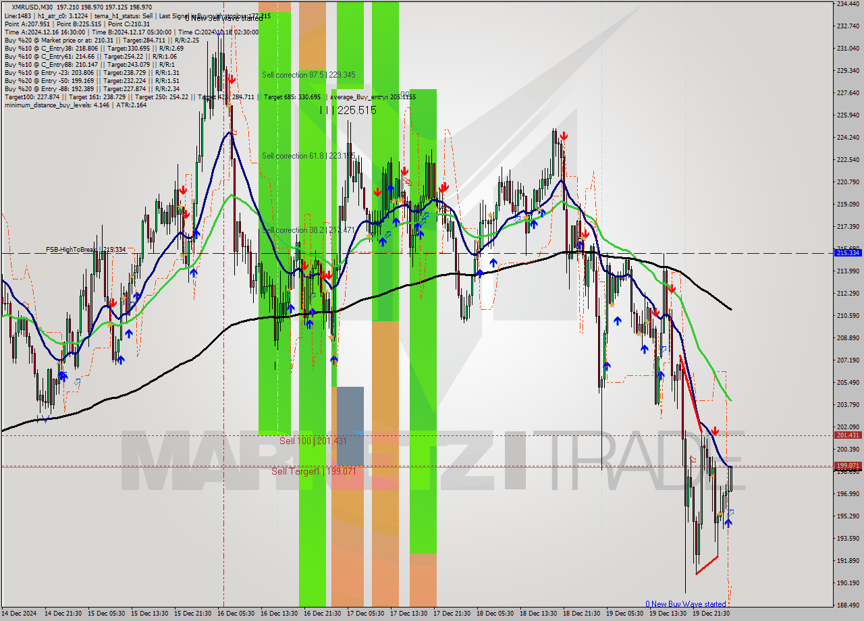This screenshot has width=864, height=621.
Task: Click the 193.590 price axis label
Action: point(848,538)
